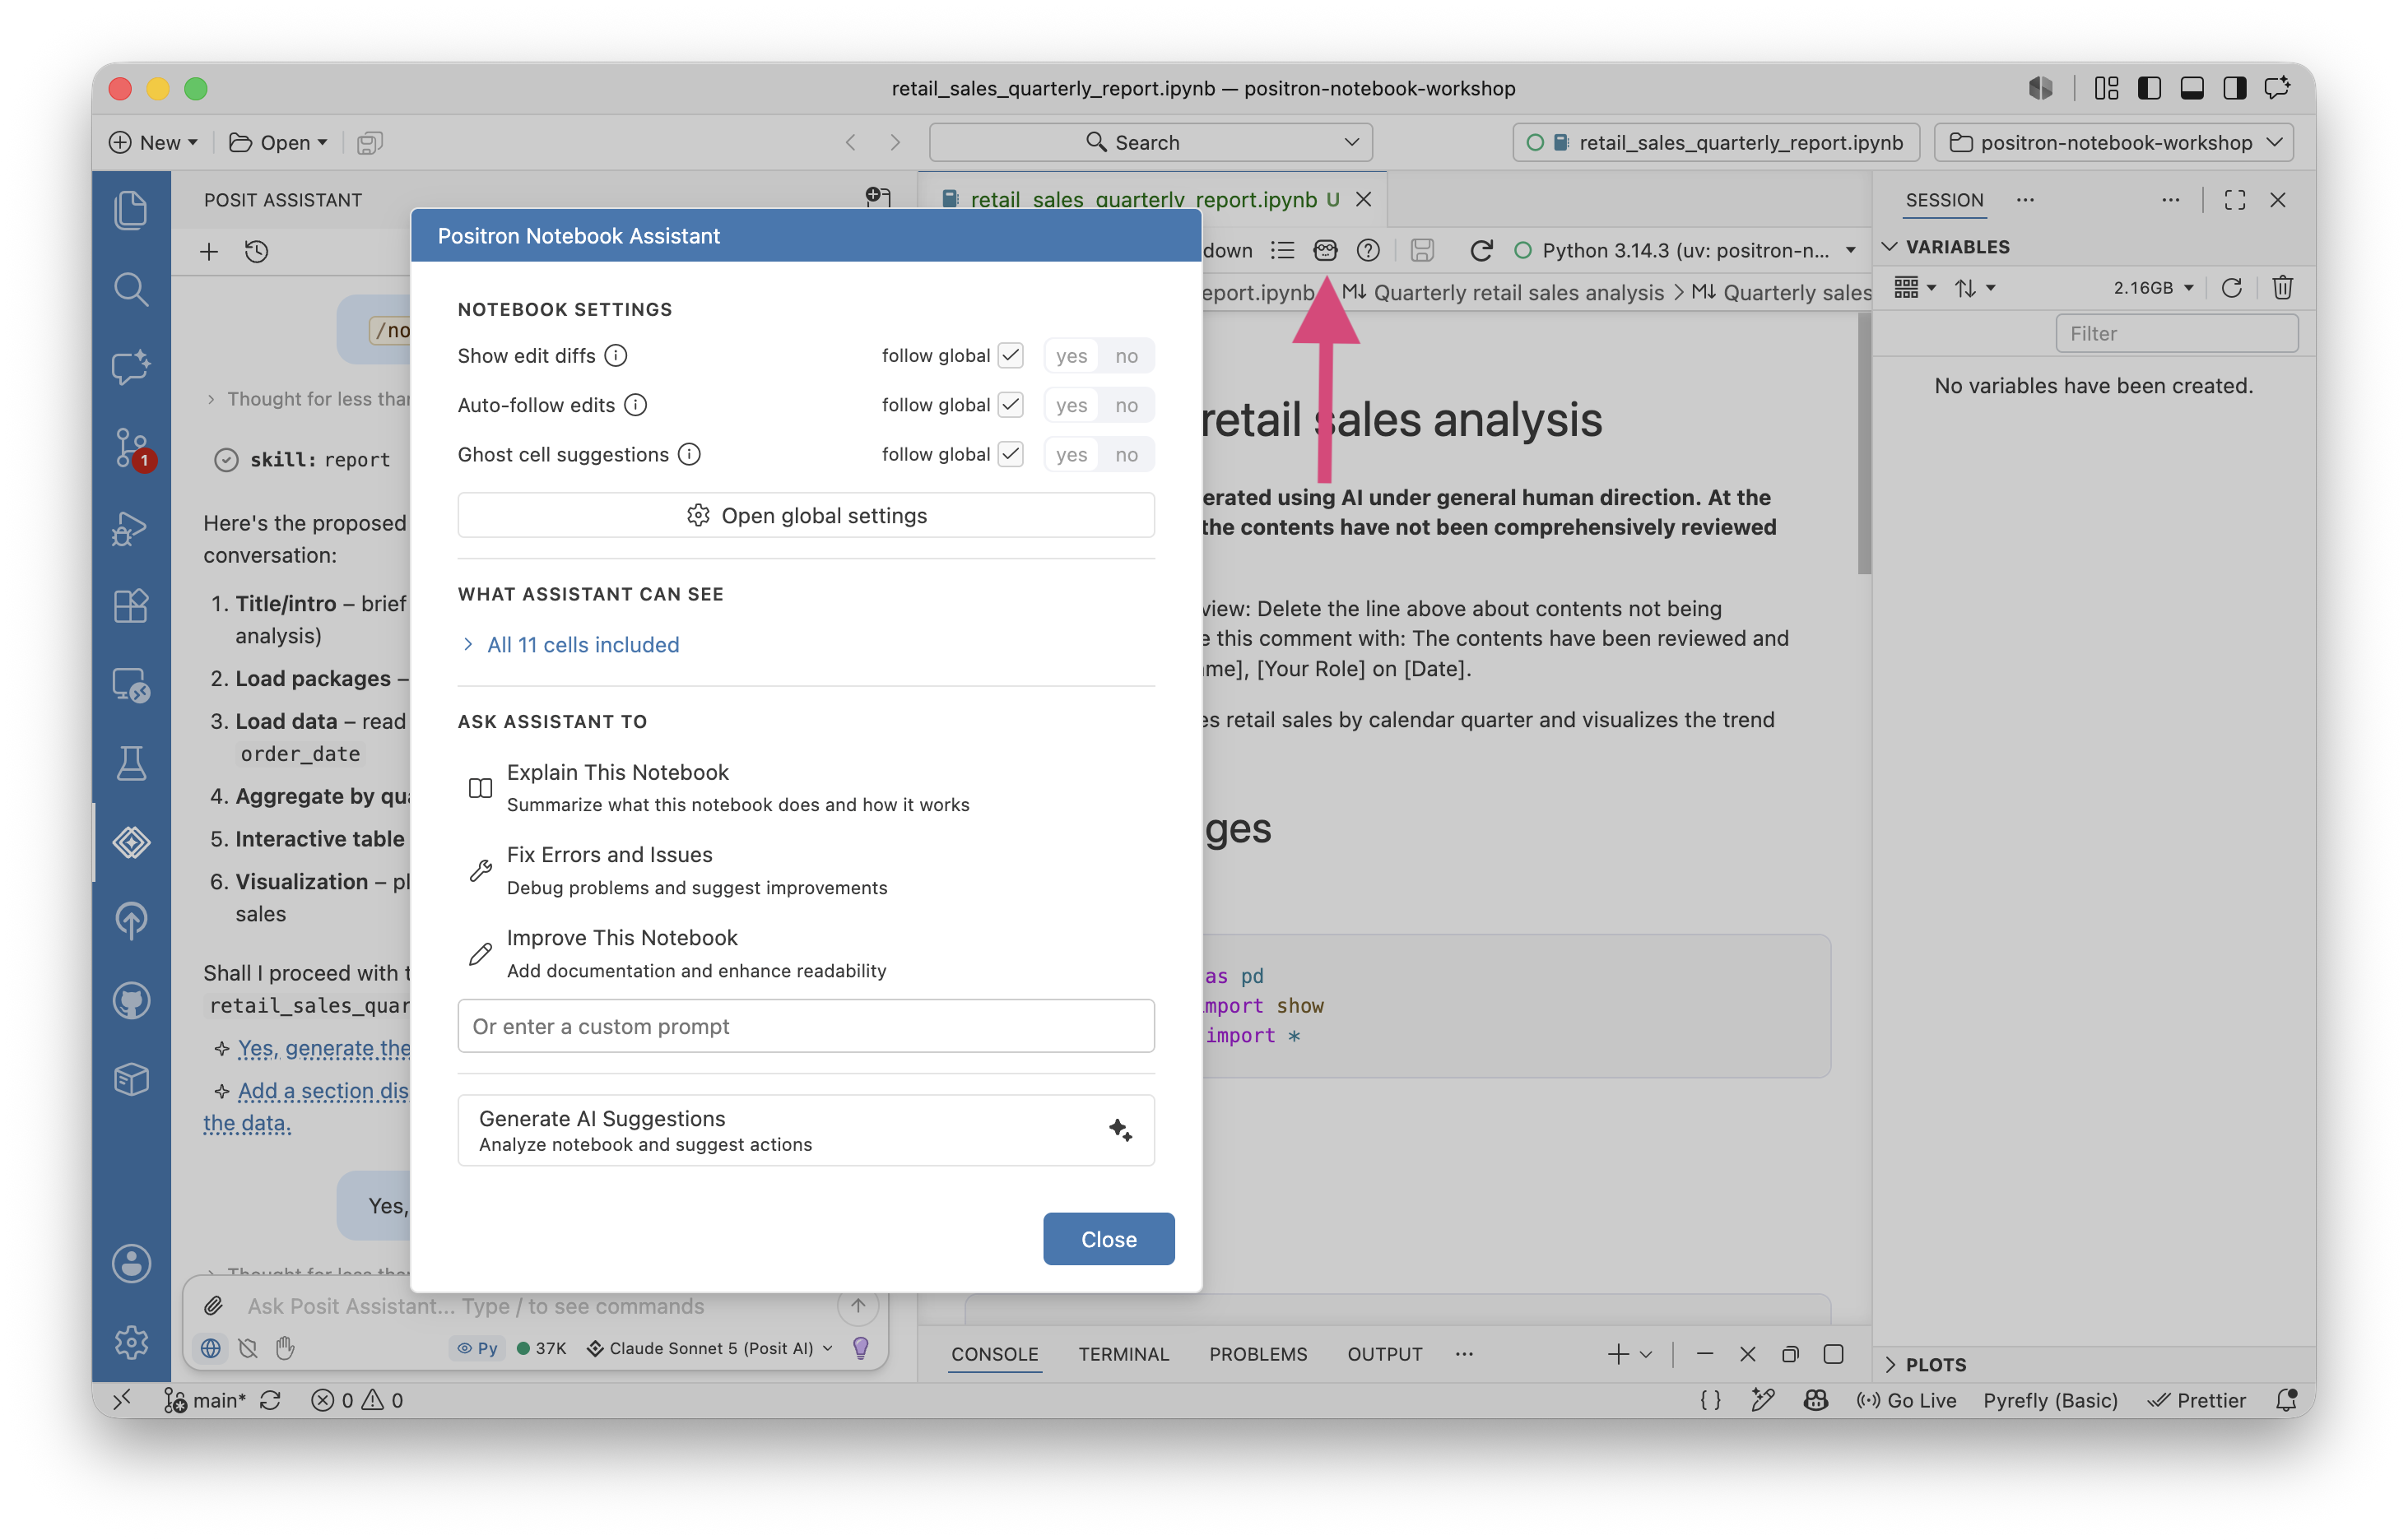Open the notebook assistant robot icon

1324,250
